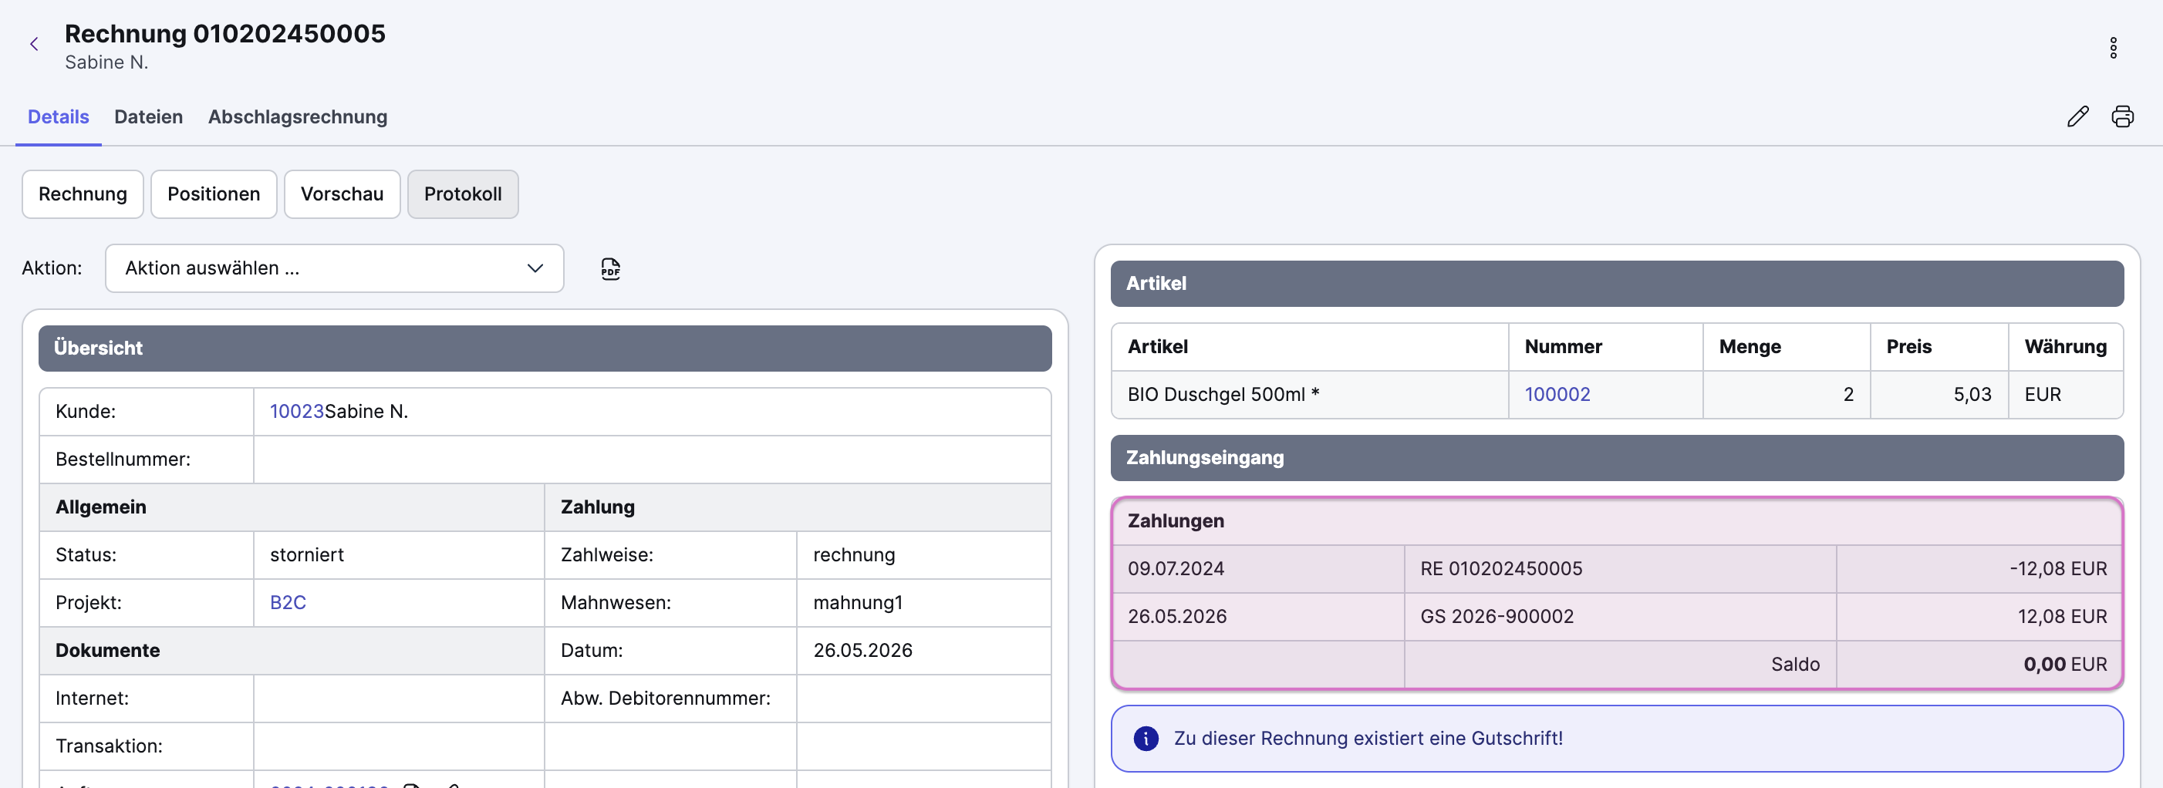This screenshot has width=2163, height=788.
Task: Click the 'Rechnung 010202450005' title
Action: pos(225,34)
